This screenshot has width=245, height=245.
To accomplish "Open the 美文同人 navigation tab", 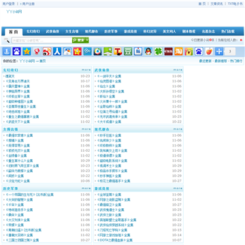I will click(x=169, y=31).
